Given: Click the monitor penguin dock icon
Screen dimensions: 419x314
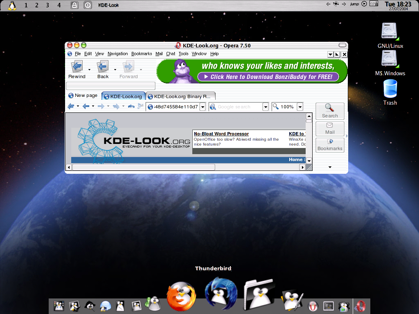Looking at the screenshot, I should pyautogui.click(x=329, y=306).
